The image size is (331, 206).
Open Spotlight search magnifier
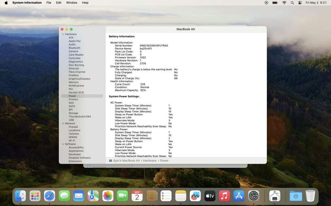(292, 3)
